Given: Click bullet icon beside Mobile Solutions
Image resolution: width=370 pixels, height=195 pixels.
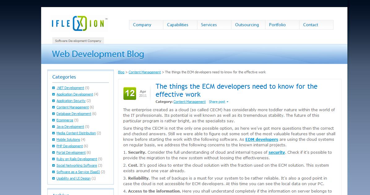Looking at the screenshot, I should (x=54, y=140).
